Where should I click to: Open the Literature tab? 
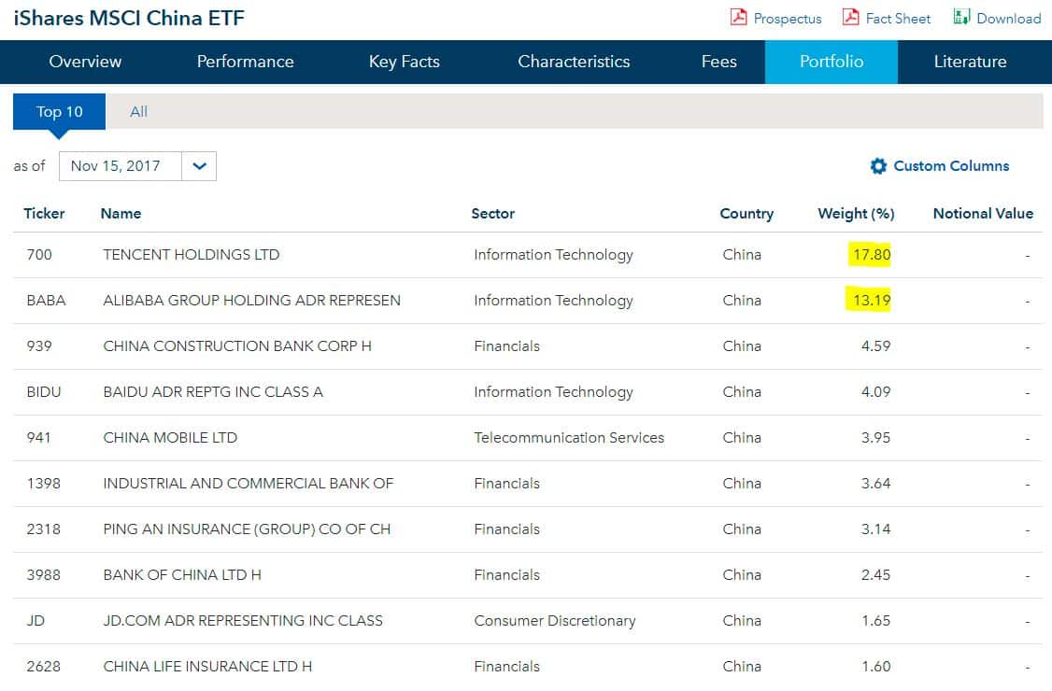tap(970, 62)
